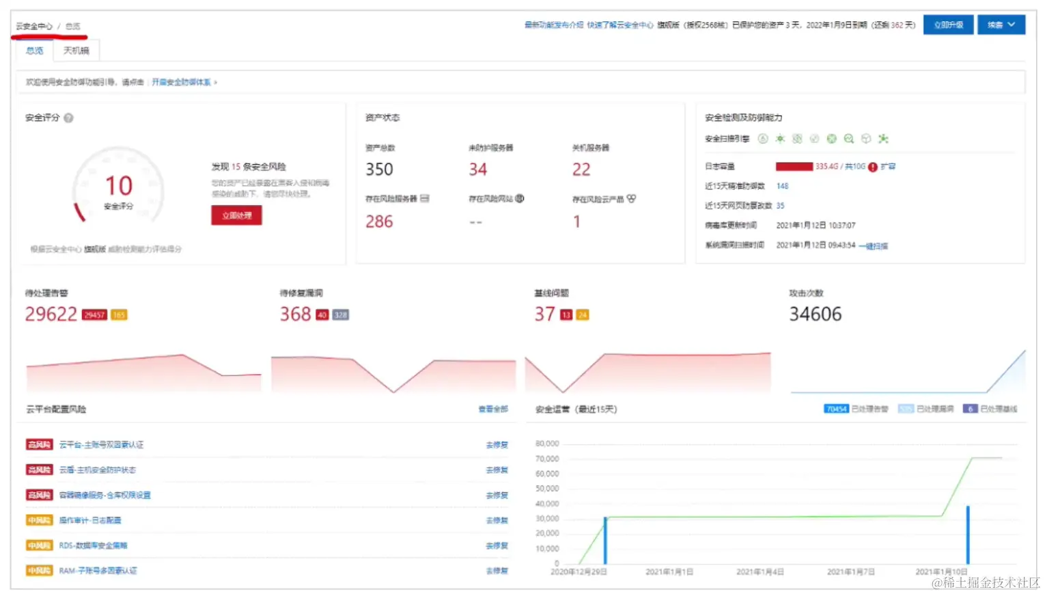Click the blue 328 vulnerability badge
The image size is (1045, 594).
click(x=341, y=315)
